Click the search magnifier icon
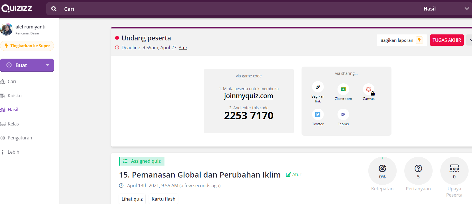The image size is (472, 204). (x=54, y=9)
